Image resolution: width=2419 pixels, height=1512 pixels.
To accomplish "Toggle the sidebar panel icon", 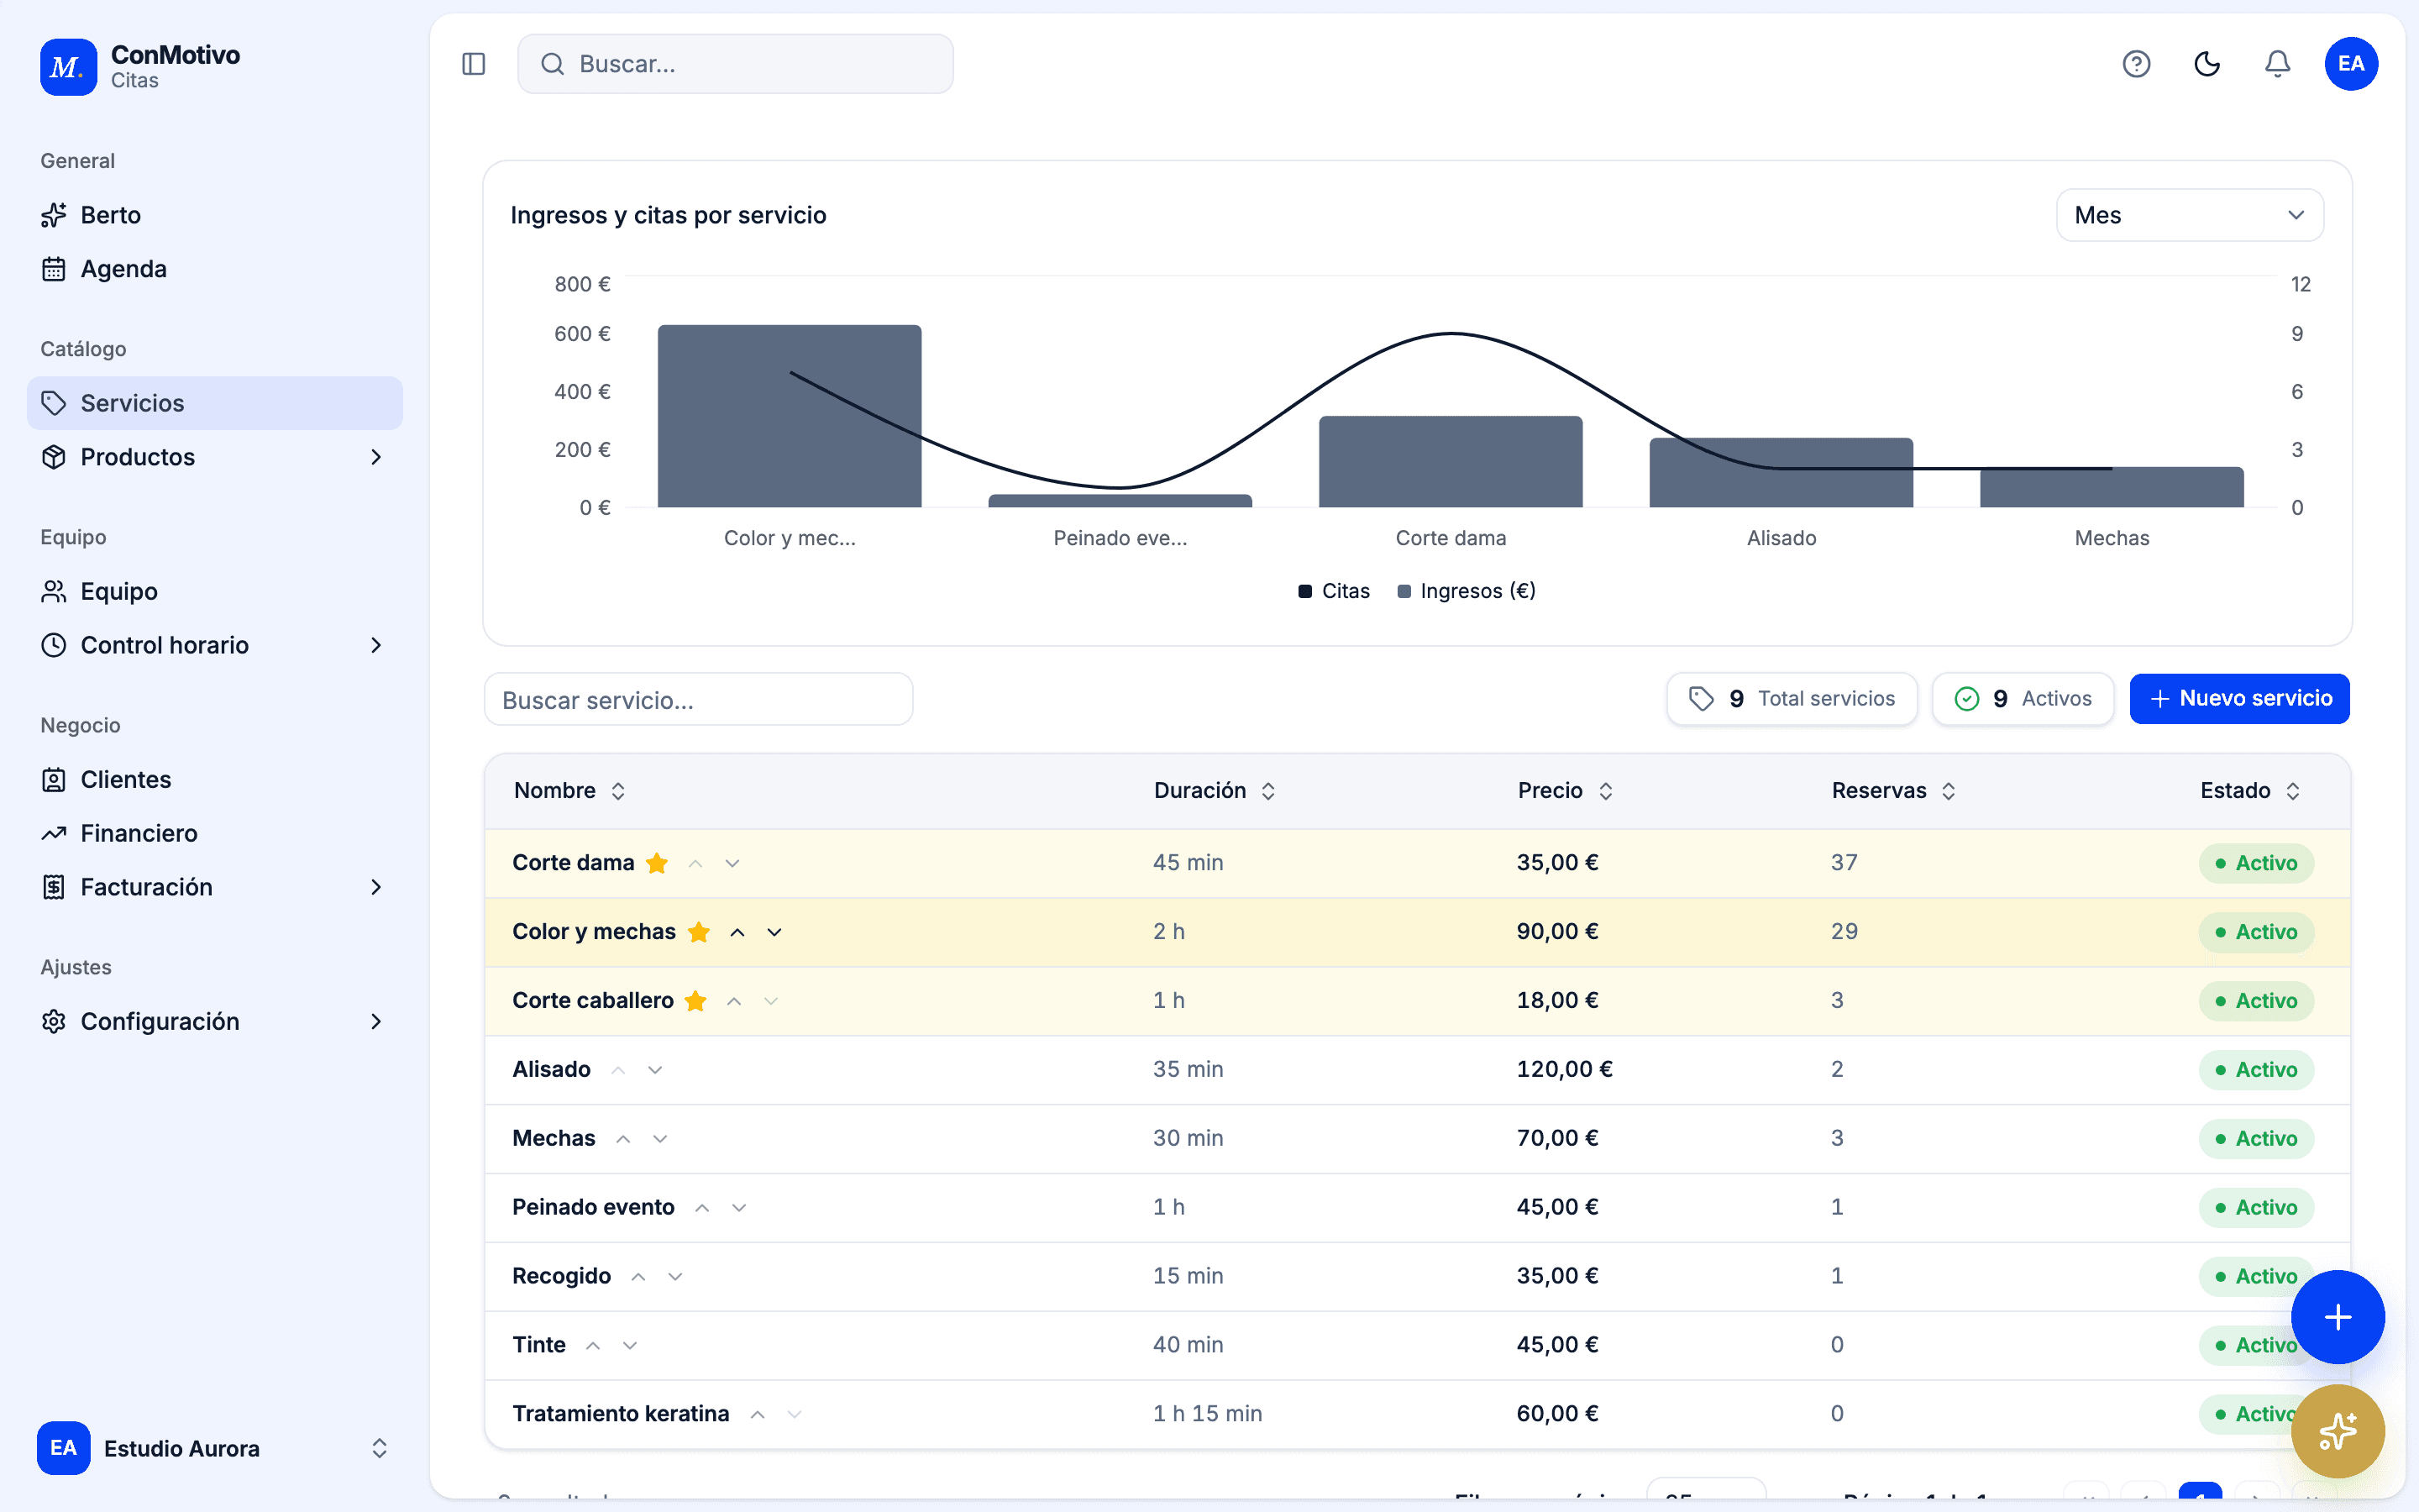I will coord(474,64).
